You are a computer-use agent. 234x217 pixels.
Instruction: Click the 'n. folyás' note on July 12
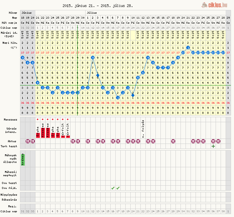tap(143, 129)
